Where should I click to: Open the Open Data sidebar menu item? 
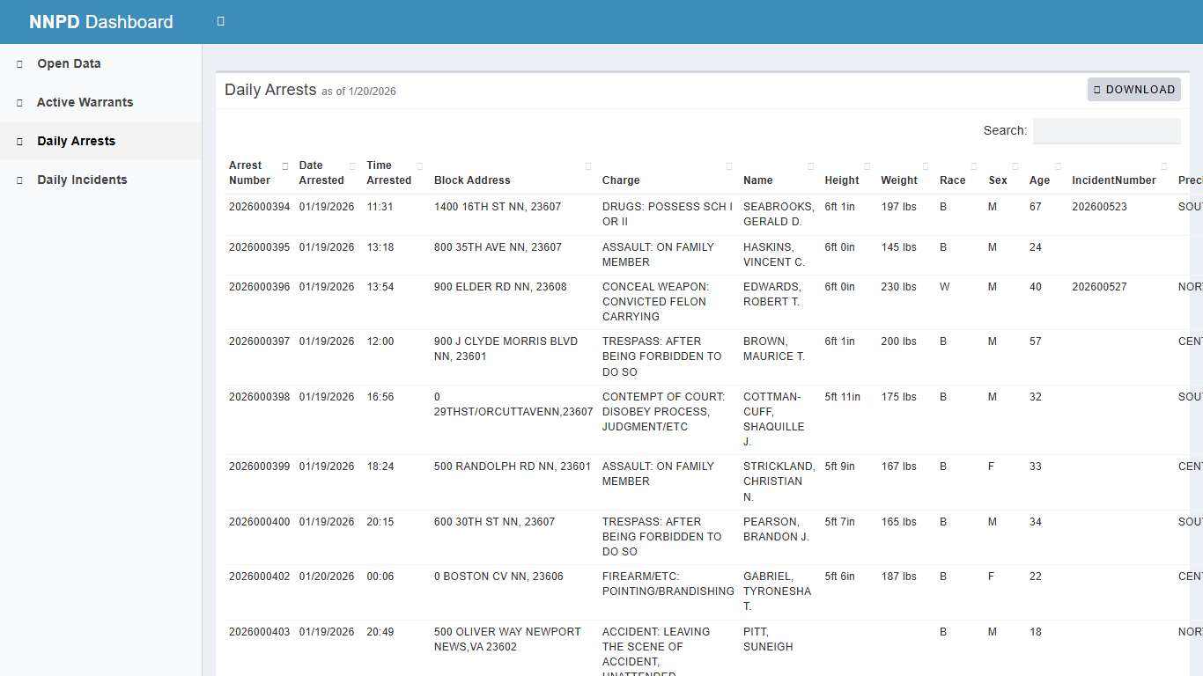coord(68,63)
